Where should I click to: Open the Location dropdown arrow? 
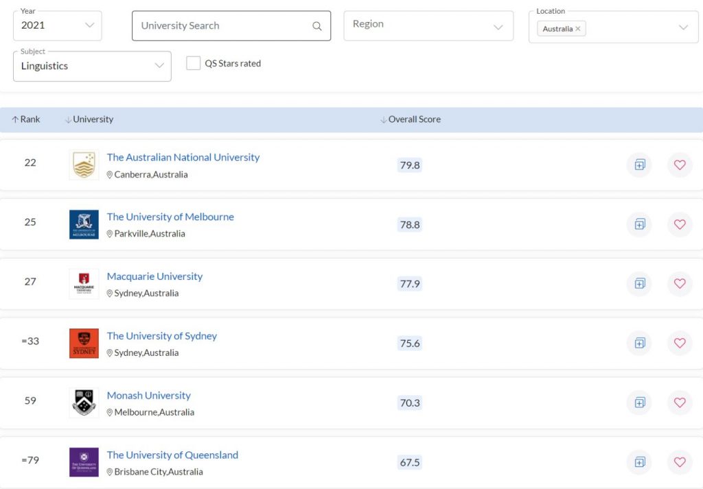(683, 27)
